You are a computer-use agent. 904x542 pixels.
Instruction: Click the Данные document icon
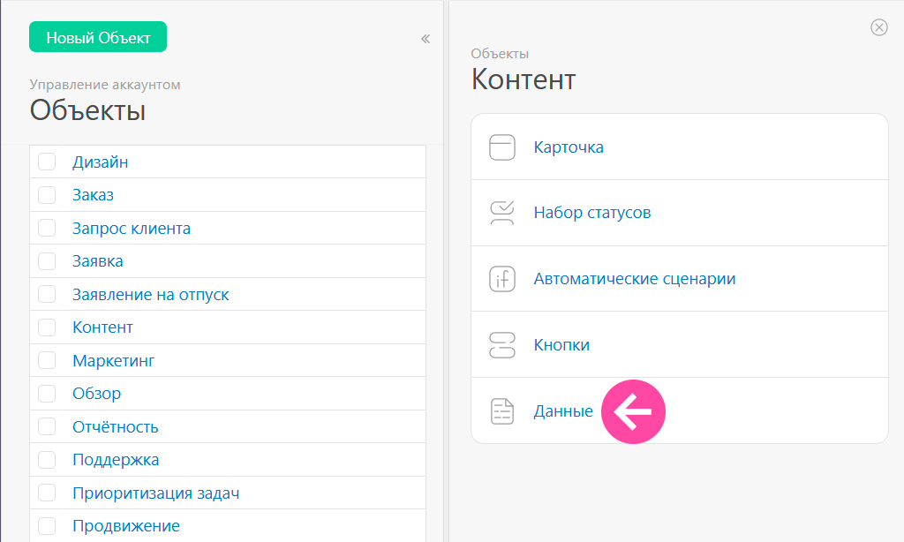tap(501, 411)
